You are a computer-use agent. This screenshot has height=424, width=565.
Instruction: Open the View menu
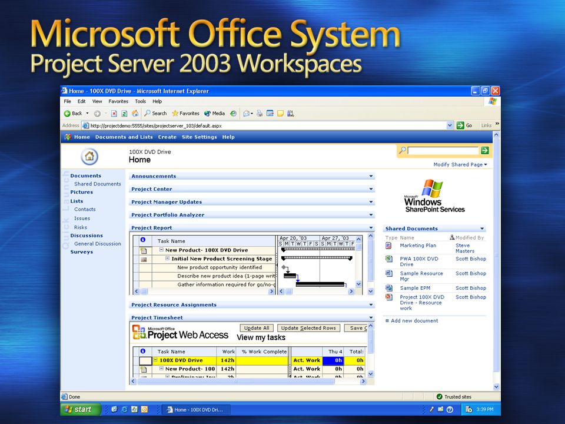coord(97,101)
